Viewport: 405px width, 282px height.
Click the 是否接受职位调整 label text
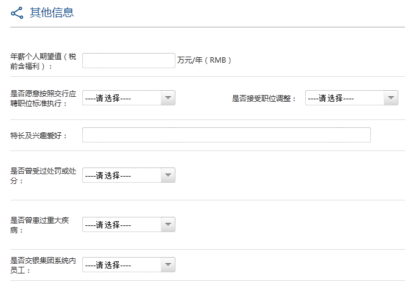[264, 99]
